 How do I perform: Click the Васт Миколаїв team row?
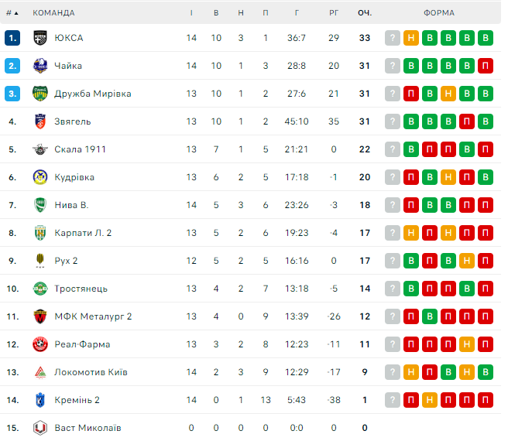(88, 428)
